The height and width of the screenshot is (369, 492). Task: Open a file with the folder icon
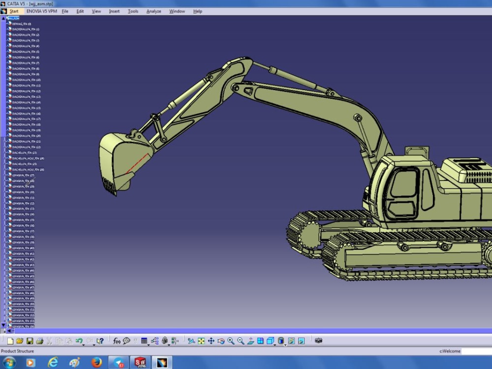click(20, 341)
